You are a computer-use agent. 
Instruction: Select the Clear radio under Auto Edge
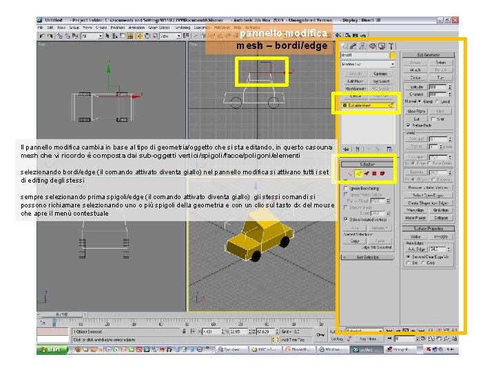(423, 262)
